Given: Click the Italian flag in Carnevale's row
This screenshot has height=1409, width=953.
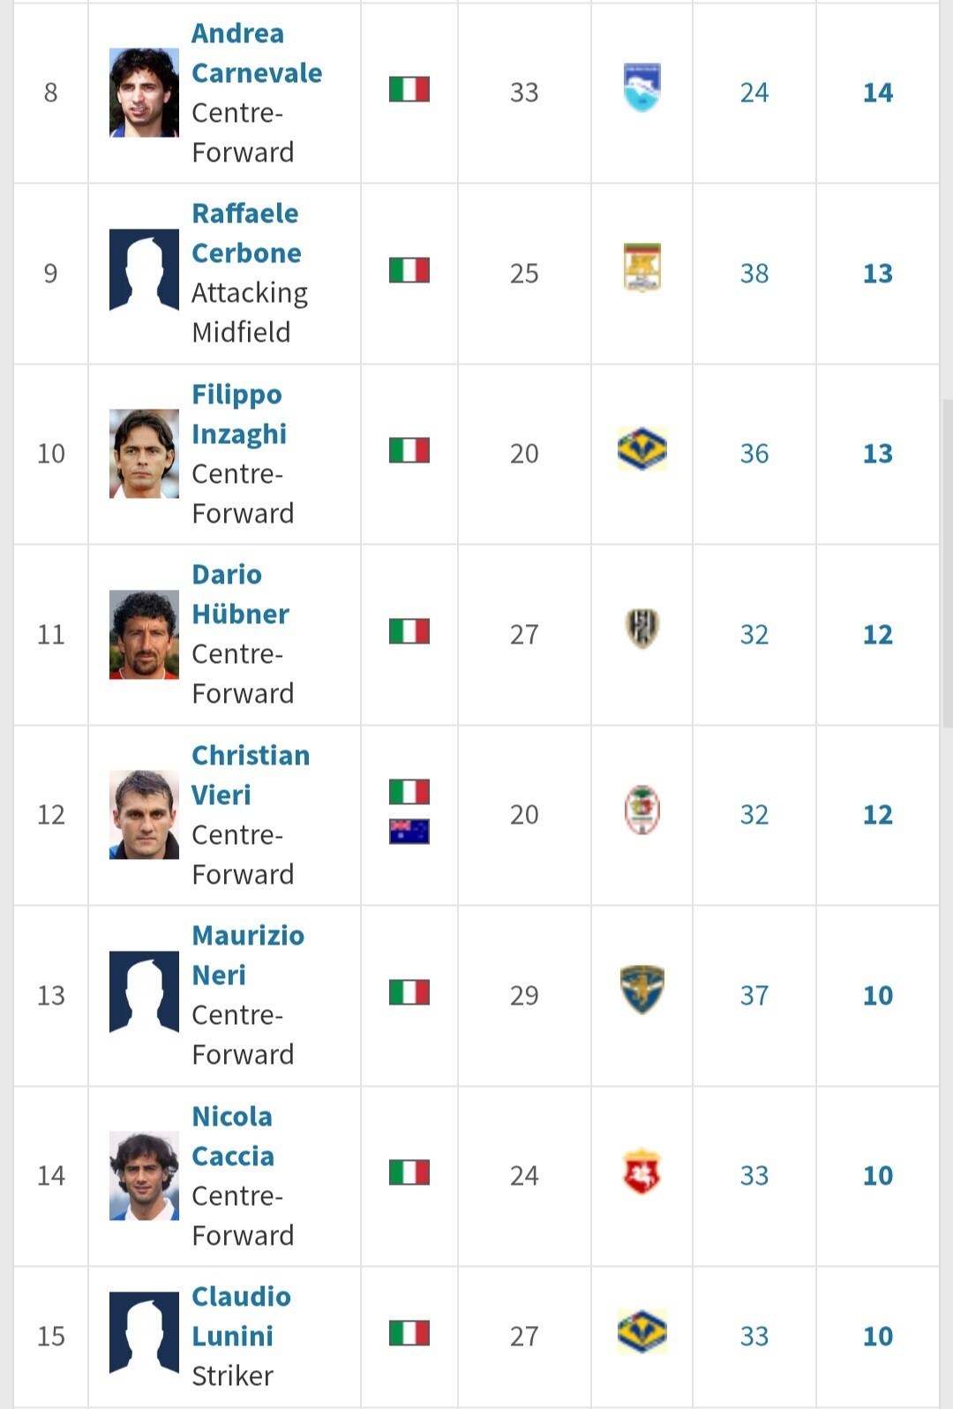Looking at the screenshot, I should click(409, 89).
